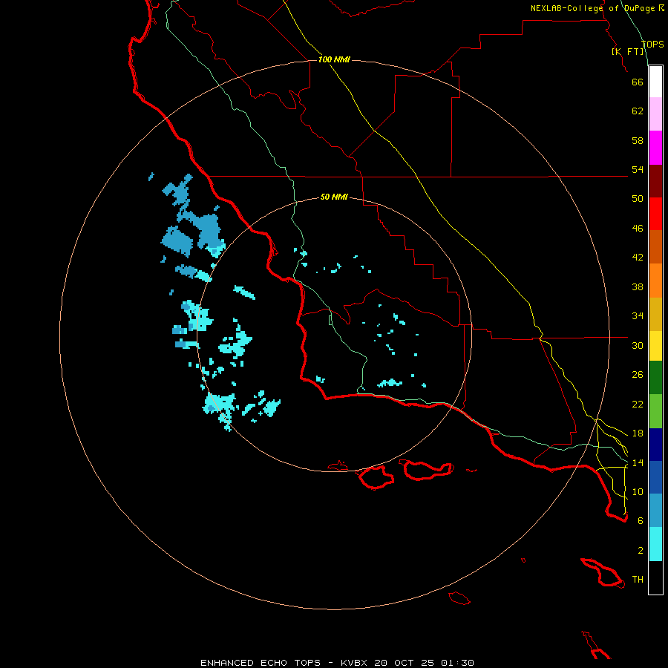This screenshot has height=668, width=668.
Task: Click the dark orange 42 kft swatch
Action: (x=655, y=246)
